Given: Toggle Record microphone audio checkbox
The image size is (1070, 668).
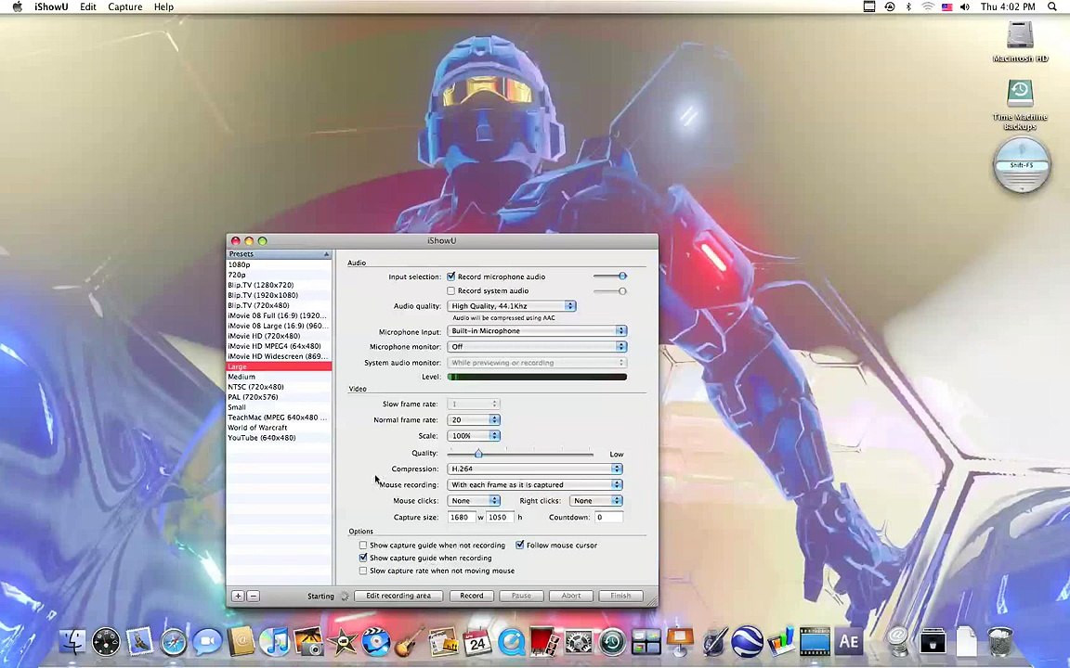Looking at the screenshot, I should [x=451, y=276].
